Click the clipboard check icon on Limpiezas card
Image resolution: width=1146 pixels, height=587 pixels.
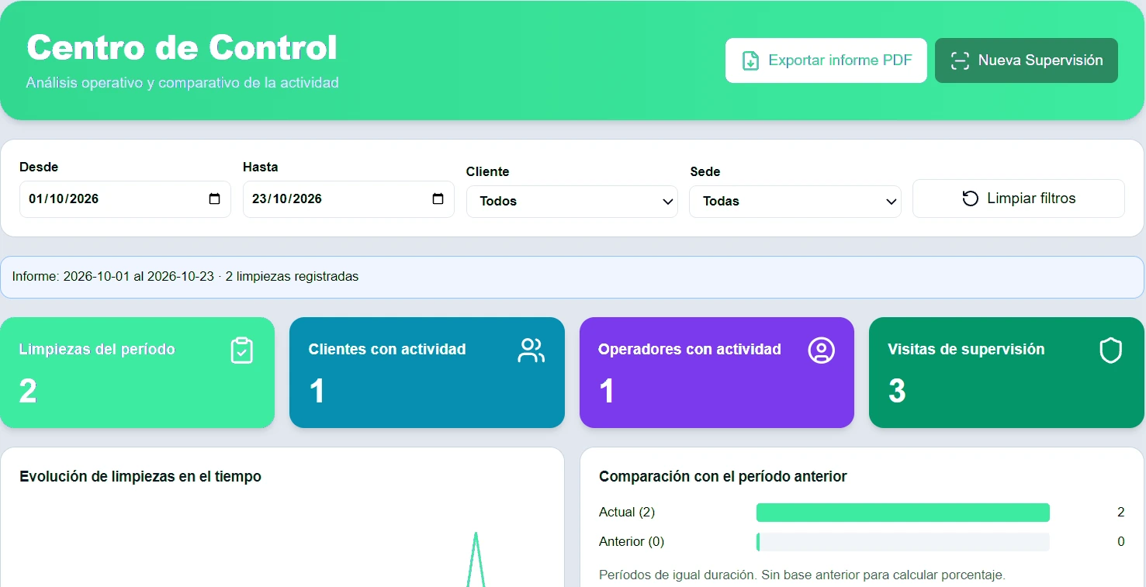(242, 350)
